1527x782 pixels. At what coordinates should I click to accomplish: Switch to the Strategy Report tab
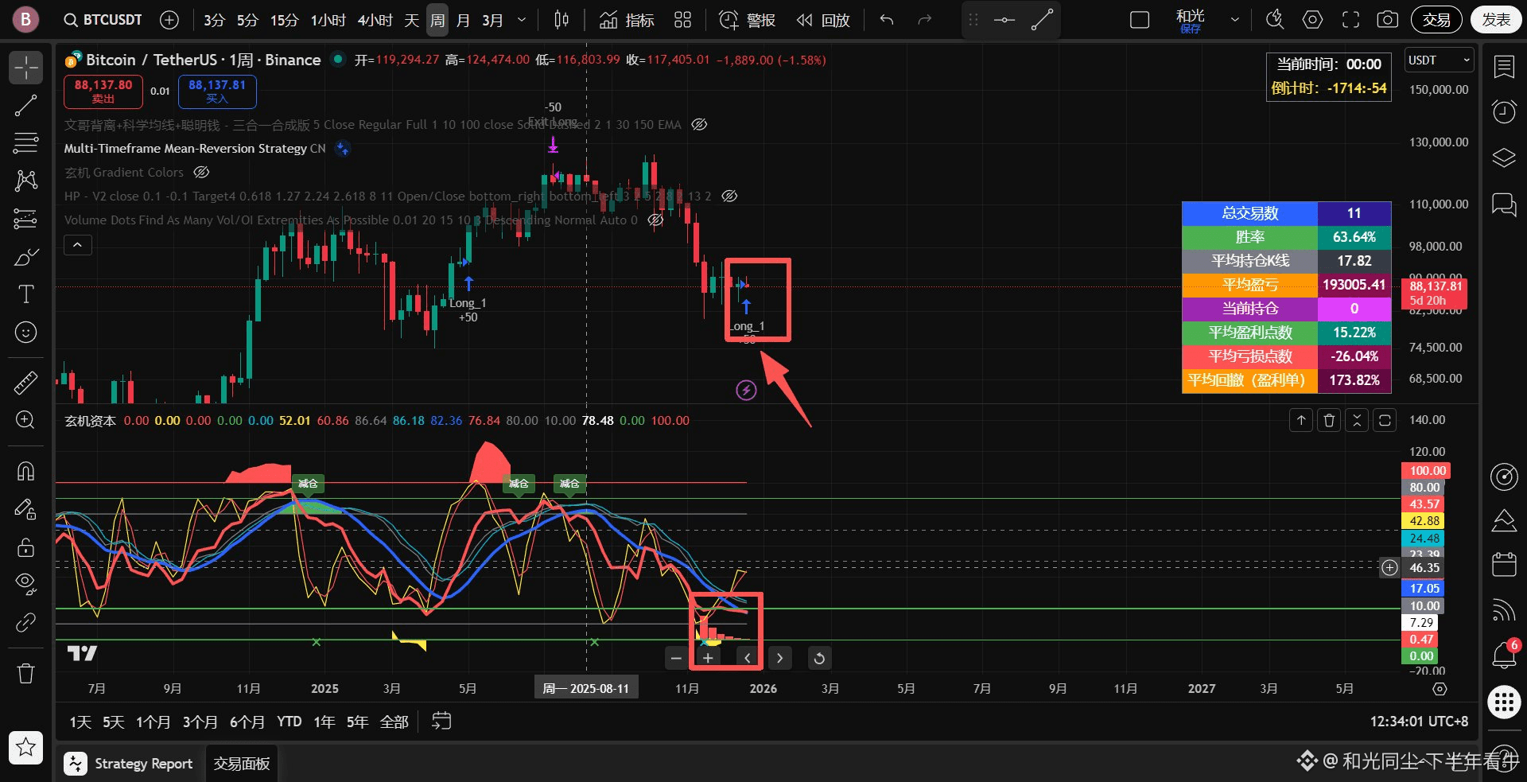pyautogui.click(x=130, y=764)
